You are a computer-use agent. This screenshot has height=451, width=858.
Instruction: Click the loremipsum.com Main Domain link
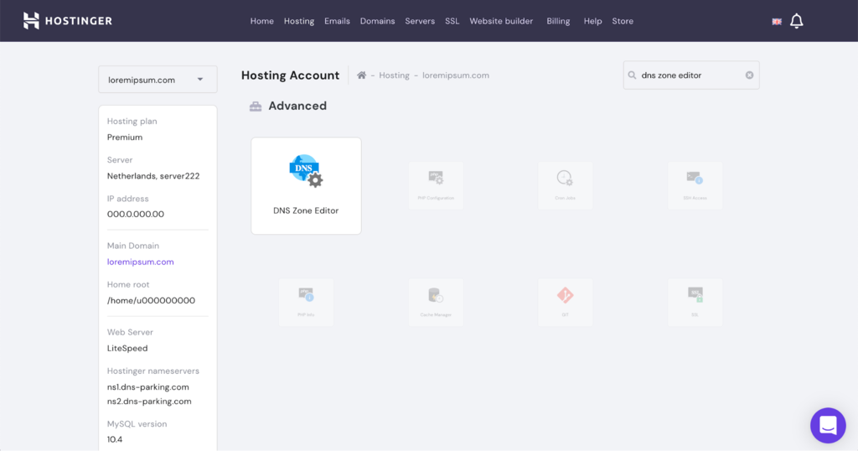(141, 262)
